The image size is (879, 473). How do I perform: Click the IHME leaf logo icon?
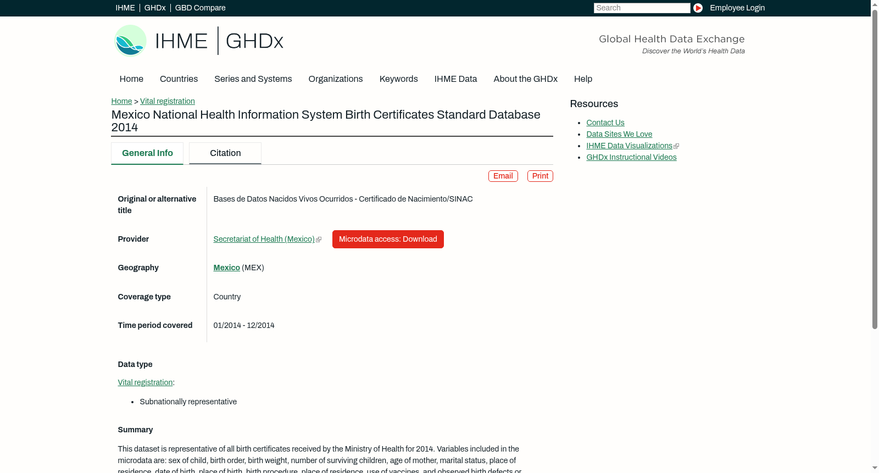[130, 41]
